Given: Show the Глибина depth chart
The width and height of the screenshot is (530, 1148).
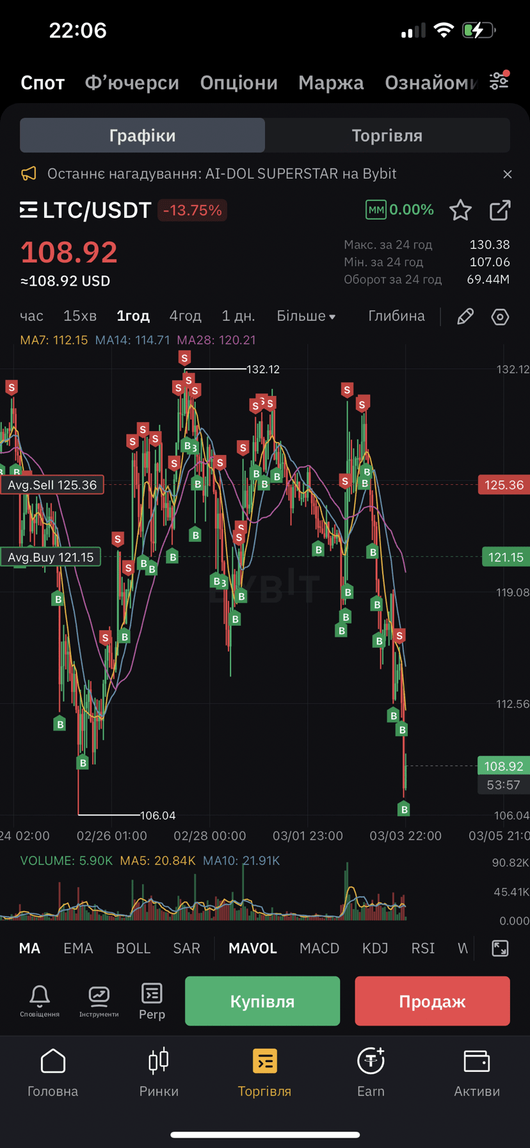Looking at the screenshot, I should point(397,316).
